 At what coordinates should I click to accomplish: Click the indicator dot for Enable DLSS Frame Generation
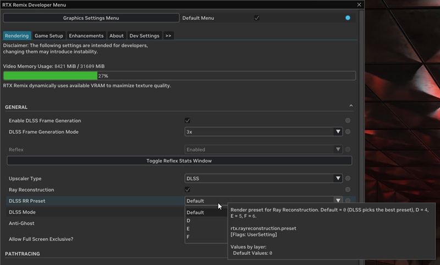click(348, 121)
